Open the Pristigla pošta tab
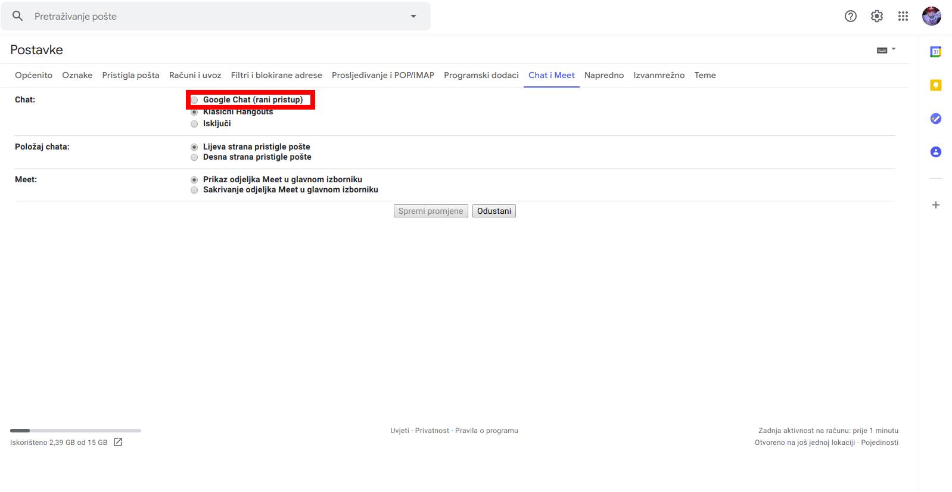The image size is (952, 492). pyautogui.click(x=130, y=75)
